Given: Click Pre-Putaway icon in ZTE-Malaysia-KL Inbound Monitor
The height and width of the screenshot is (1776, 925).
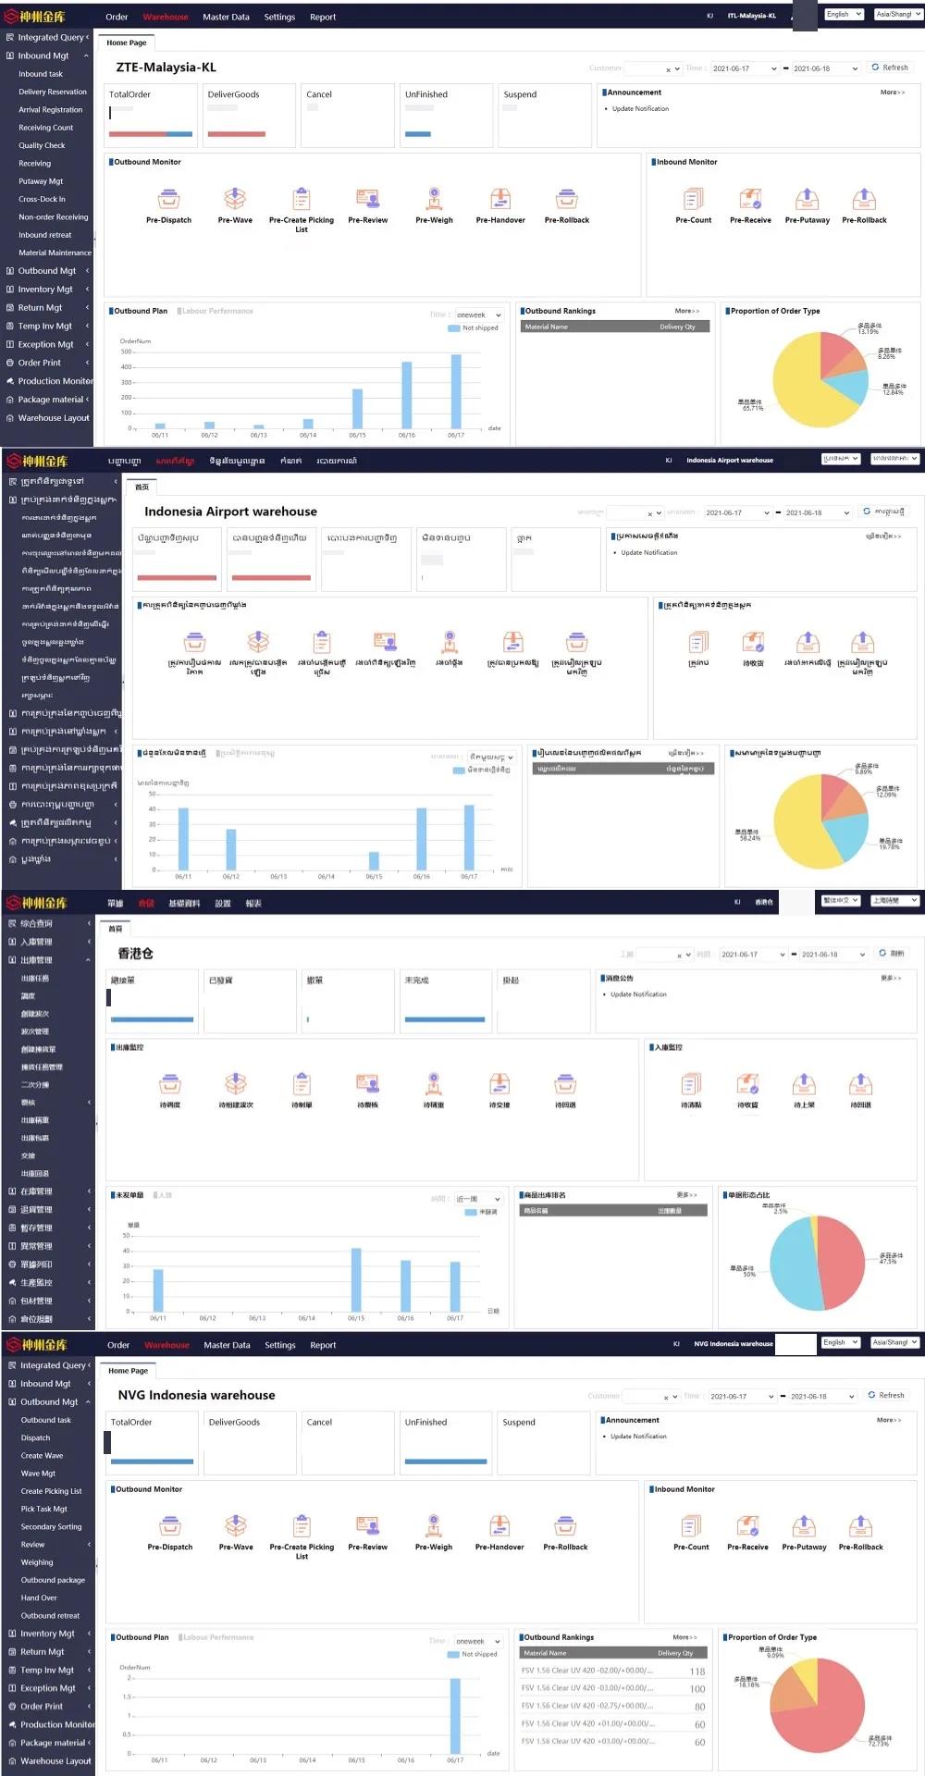Looking at the screenshot, I should coord(807,199).
